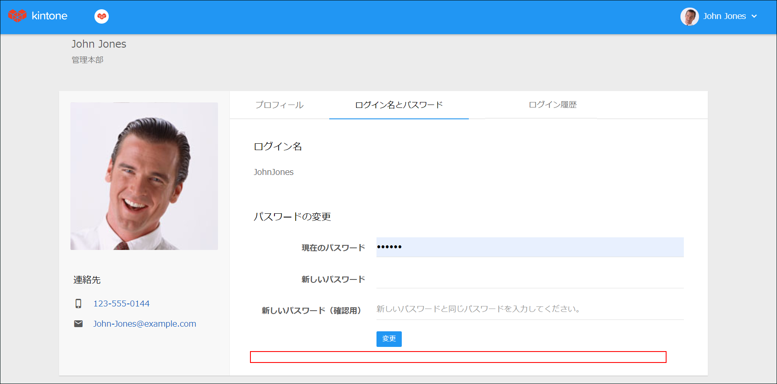Viewport: 777px width, 384px height.
Task: Click John Jones's large profile photo
Action: coord(144,176)
